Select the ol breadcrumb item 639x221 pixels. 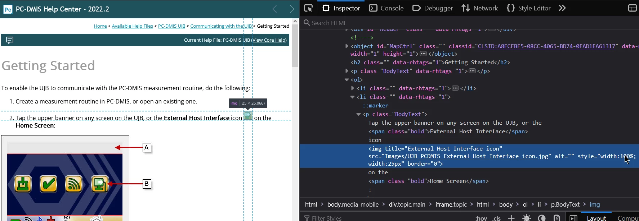coord(525,204)
